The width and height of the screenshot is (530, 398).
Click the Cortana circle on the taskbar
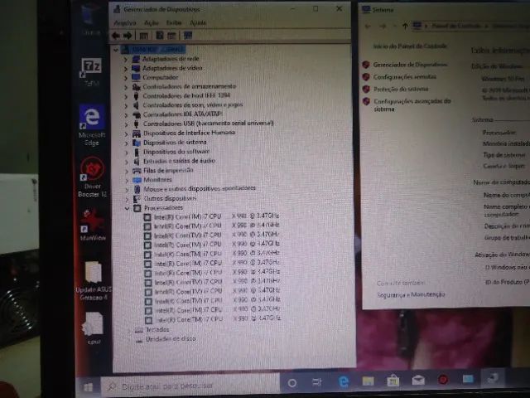click(x=292, y=383)
